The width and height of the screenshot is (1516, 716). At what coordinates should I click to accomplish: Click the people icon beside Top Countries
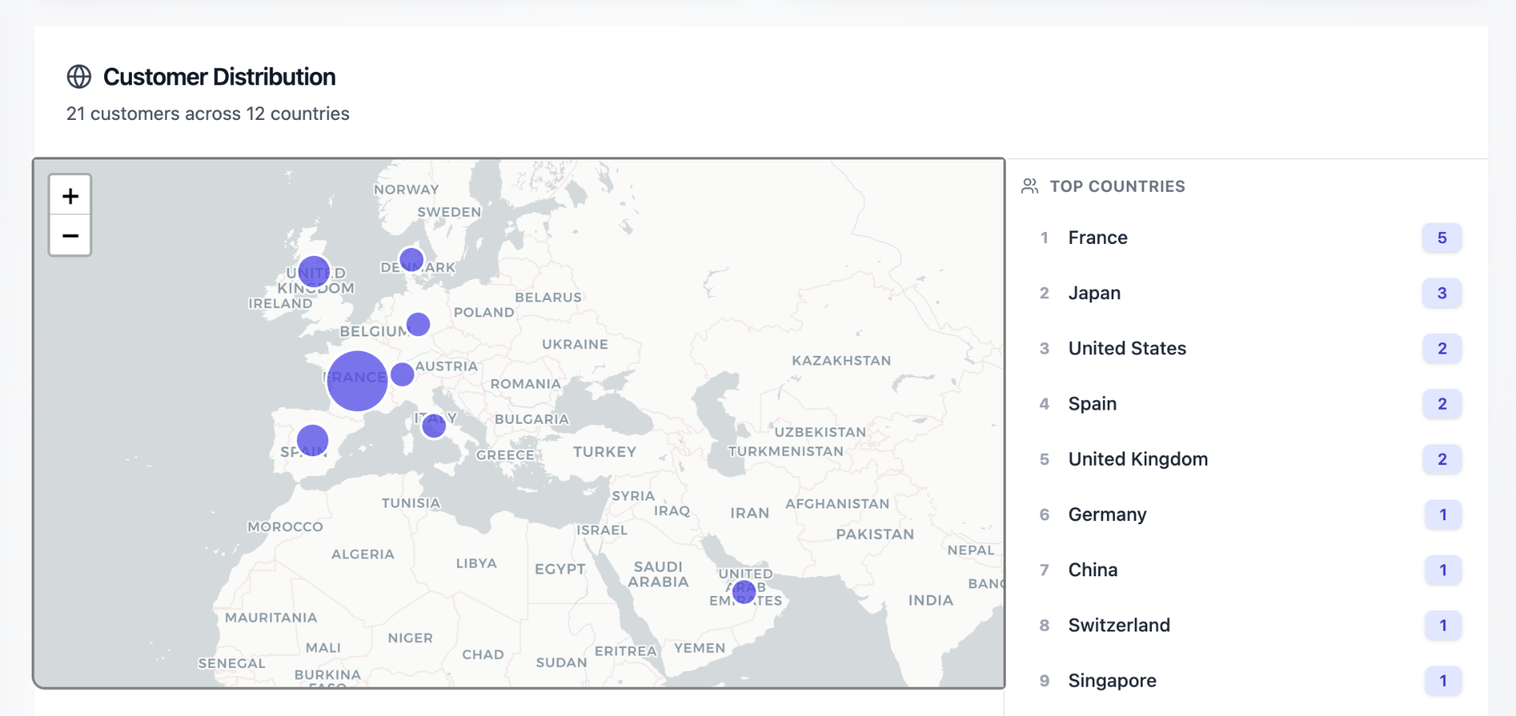pos(1030,186)
